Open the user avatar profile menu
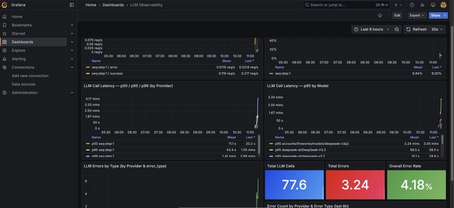454x208 pixels. [443, 5]
